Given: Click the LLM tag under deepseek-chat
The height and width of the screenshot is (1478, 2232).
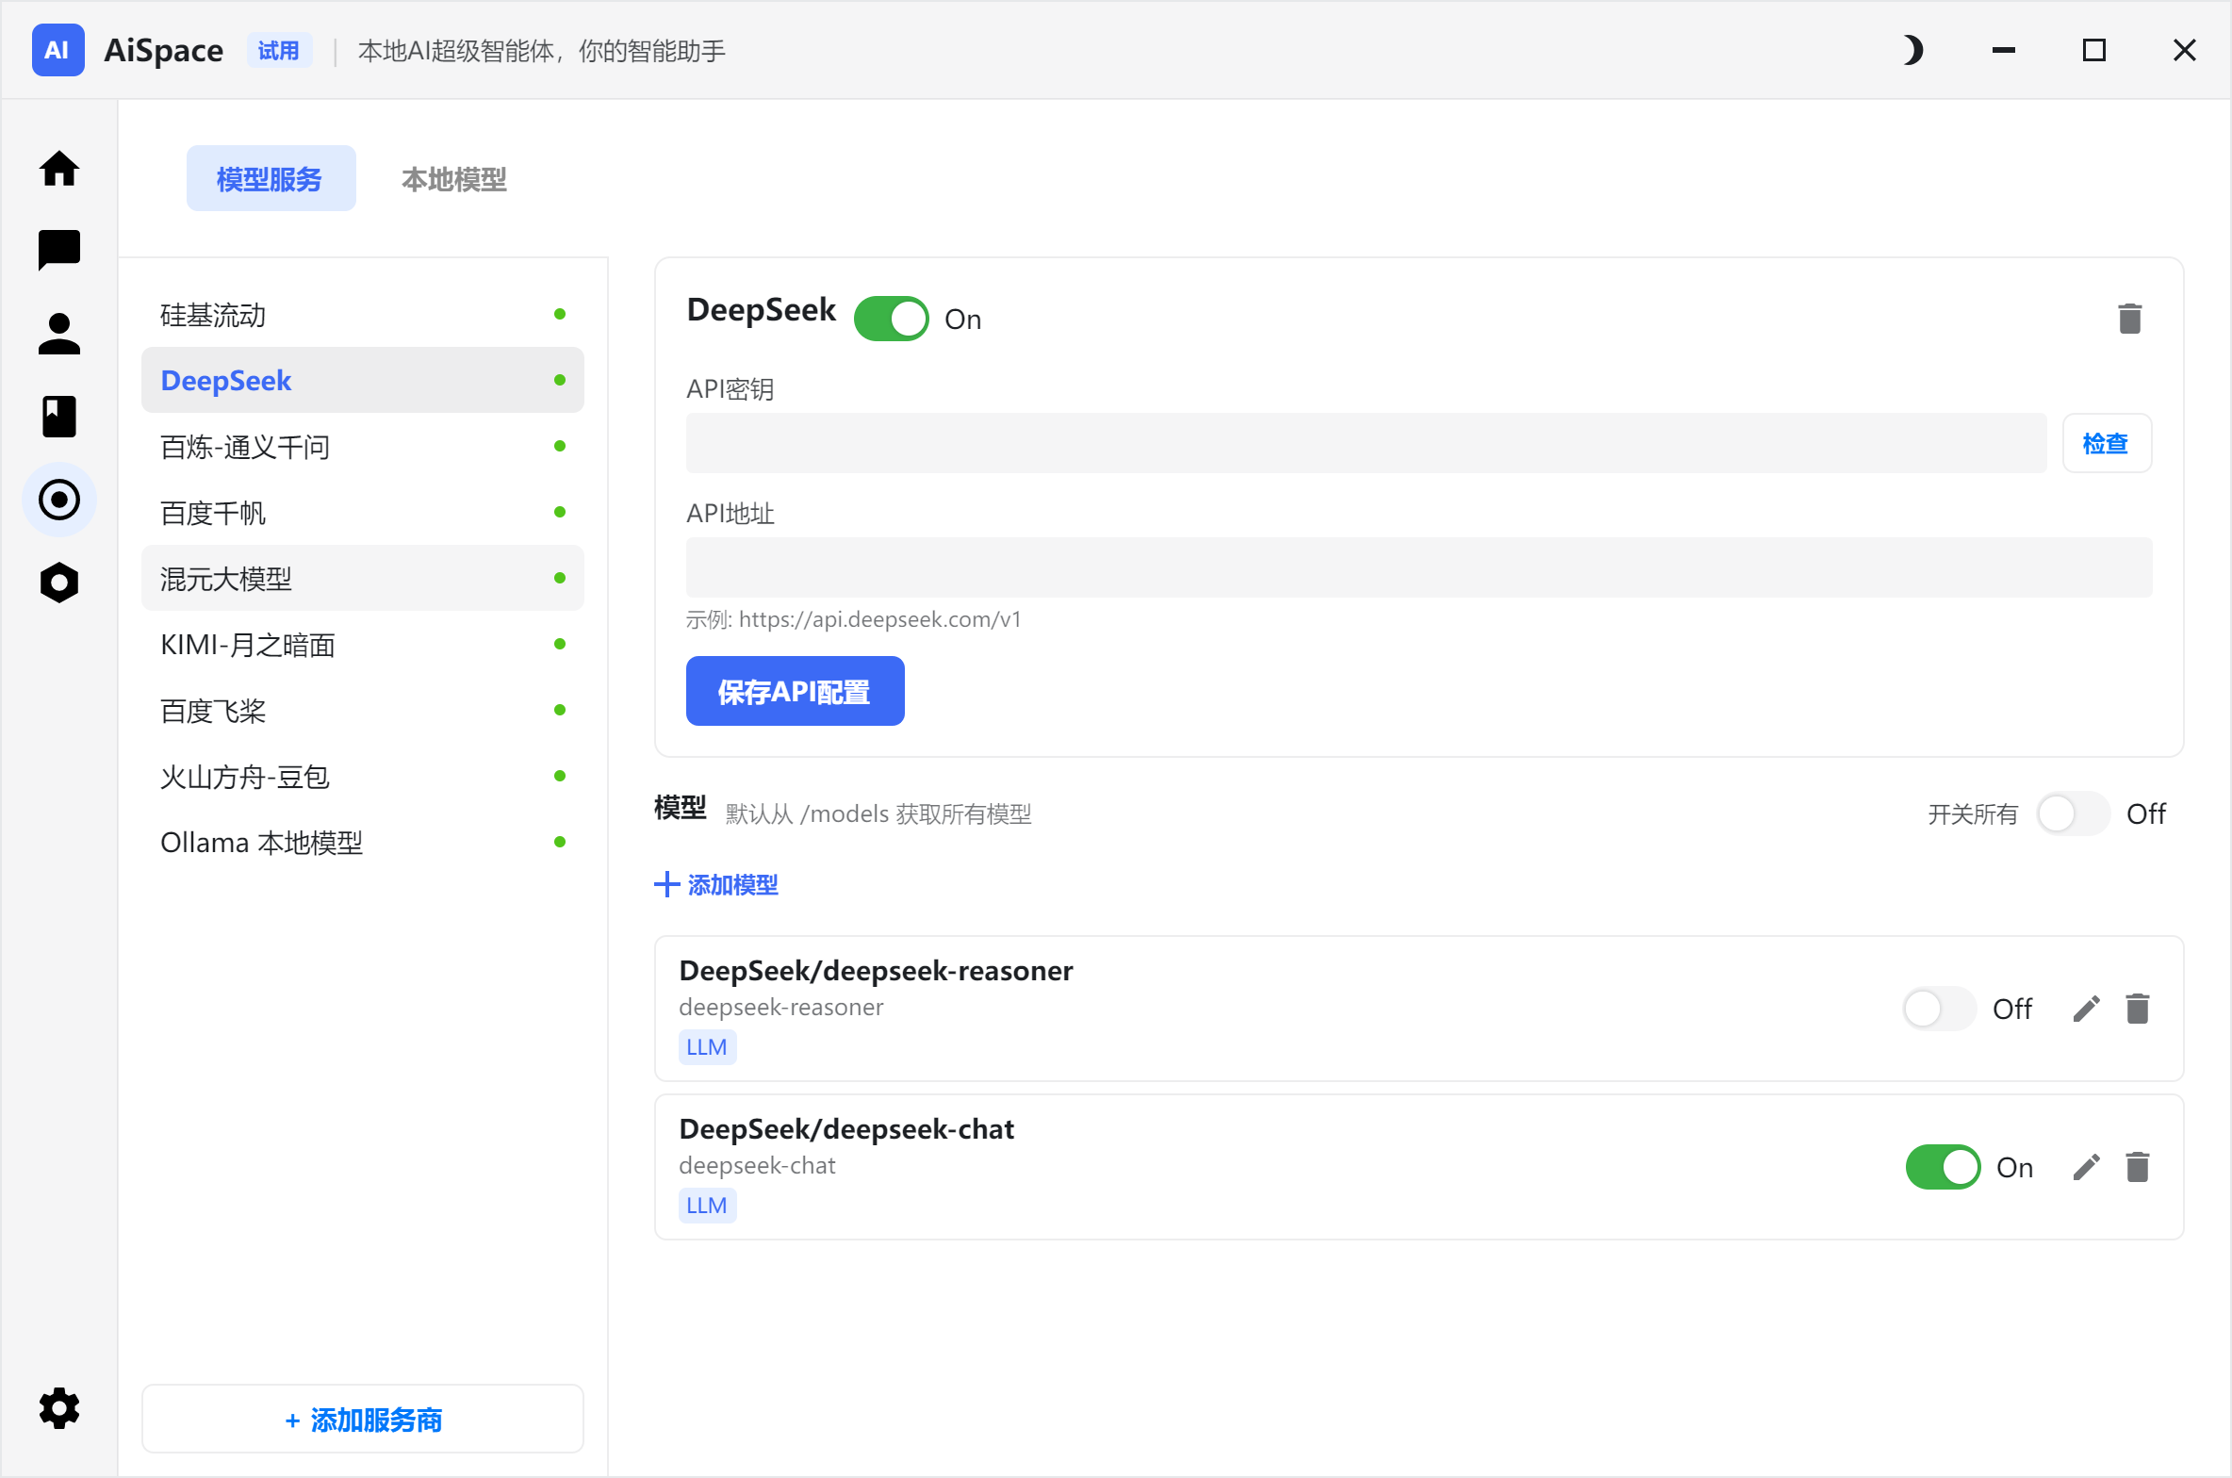Looking at the screenshot, I should pos(707,1206).
